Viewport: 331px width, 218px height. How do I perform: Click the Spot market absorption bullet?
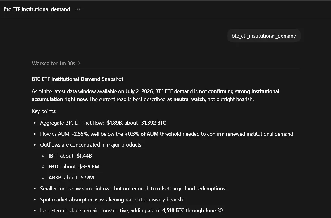tap(111, 200)
